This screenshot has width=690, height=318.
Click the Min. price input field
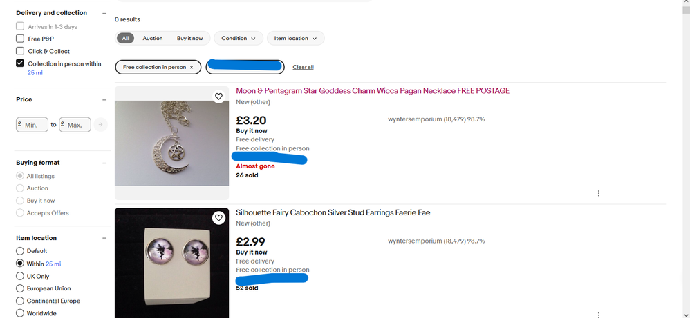point(35,125)
